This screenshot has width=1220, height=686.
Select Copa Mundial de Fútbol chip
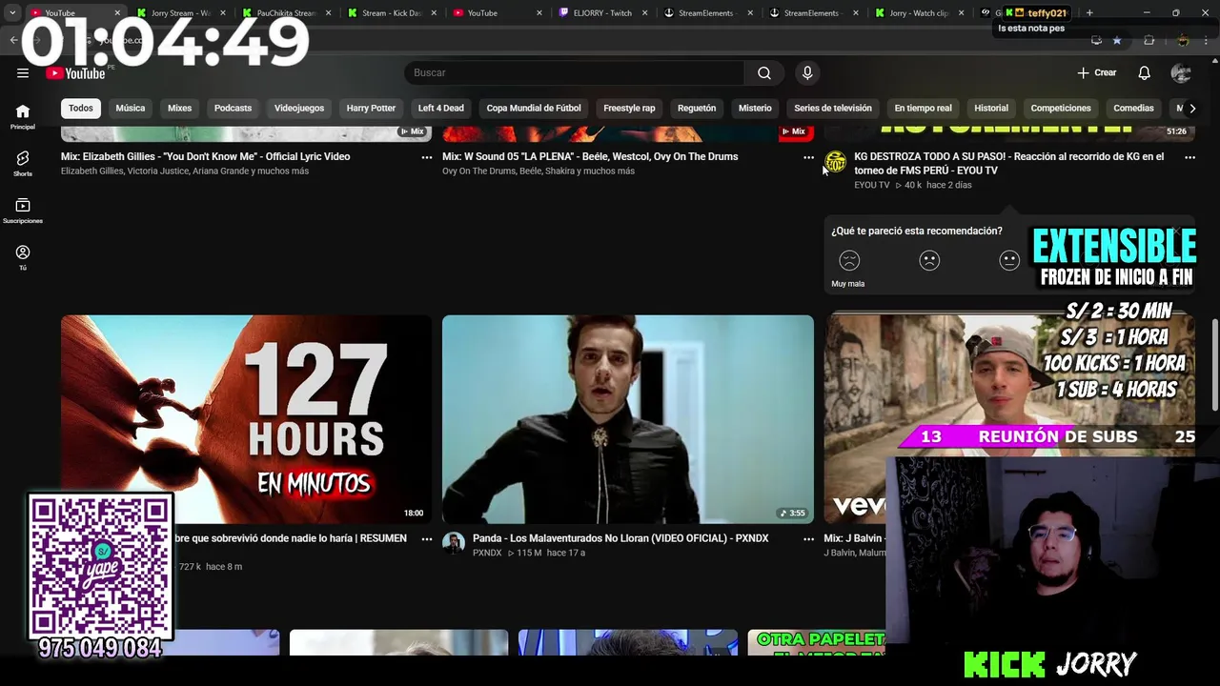pos(534,108)
